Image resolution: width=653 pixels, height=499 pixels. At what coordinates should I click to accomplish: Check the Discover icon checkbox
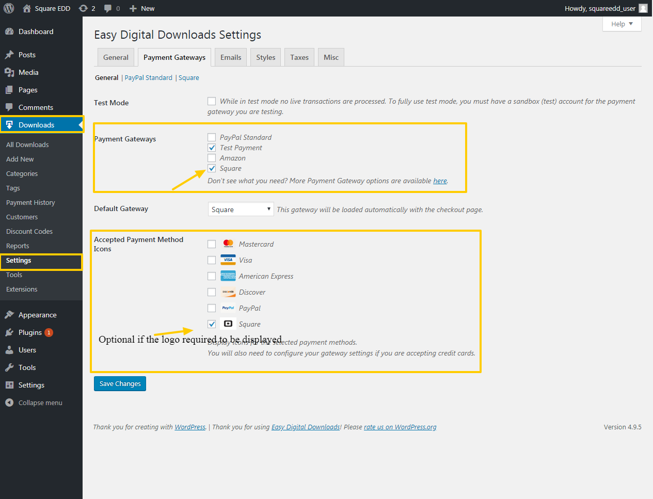pyautogui.click(x=212, y=292)
